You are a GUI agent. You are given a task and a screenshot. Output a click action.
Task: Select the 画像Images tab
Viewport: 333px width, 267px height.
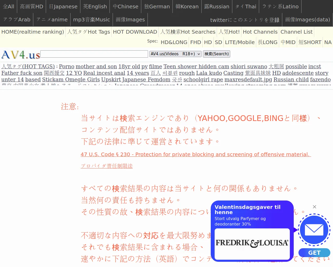point(130,20)
